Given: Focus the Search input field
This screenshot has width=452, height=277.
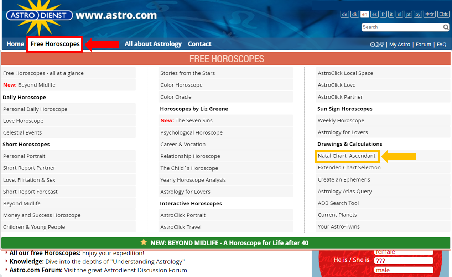Looking at the screenshot, I should (402, 27).
